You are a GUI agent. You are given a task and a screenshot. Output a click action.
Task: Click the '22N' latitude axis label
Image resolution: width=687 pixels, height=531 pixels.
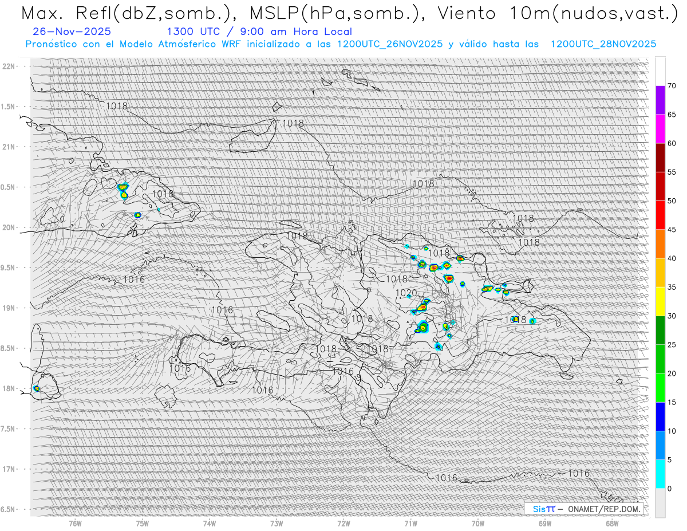click(x=9, y=66)
